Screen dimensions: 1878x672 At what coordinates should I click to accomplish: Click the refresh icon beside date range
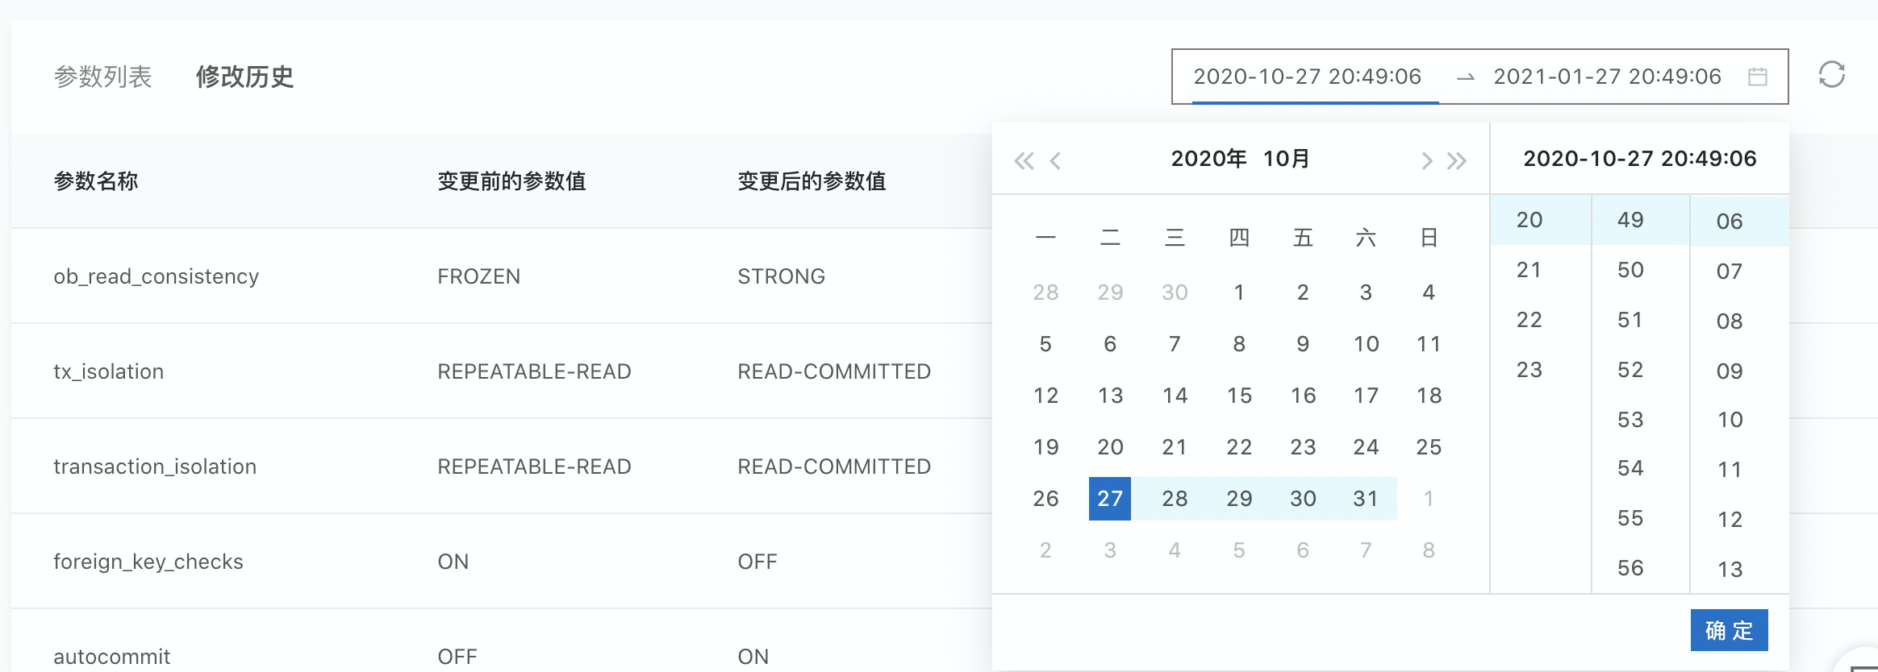tap(1831, 75)
